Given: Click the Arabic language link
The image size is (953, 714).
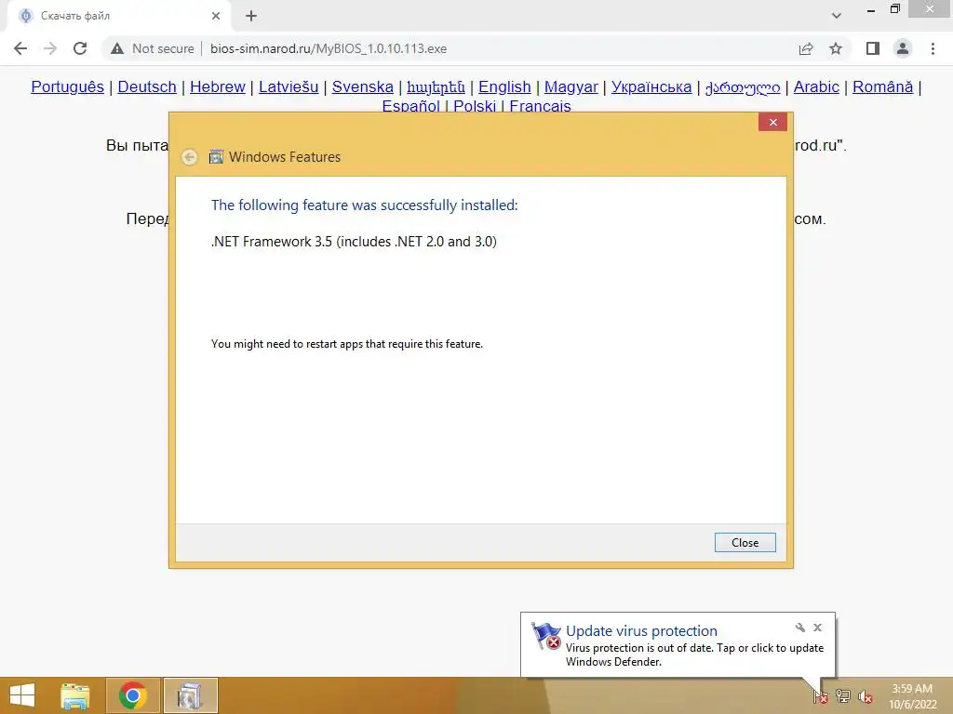Looking at the screenshot, I should (816, 86).
